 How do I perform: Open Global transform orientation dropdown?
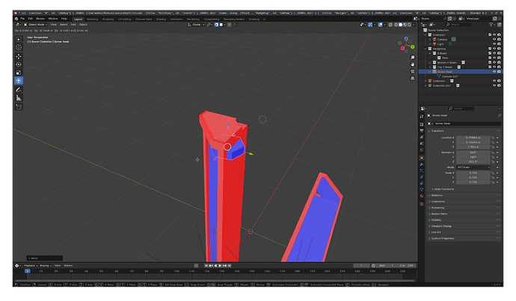(196, 25)
